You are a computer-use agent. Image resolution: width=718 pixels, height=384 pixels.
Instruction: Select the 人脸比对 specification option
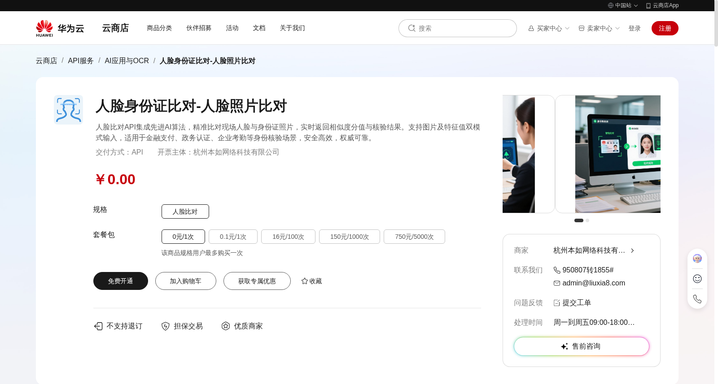click(185, 211)
